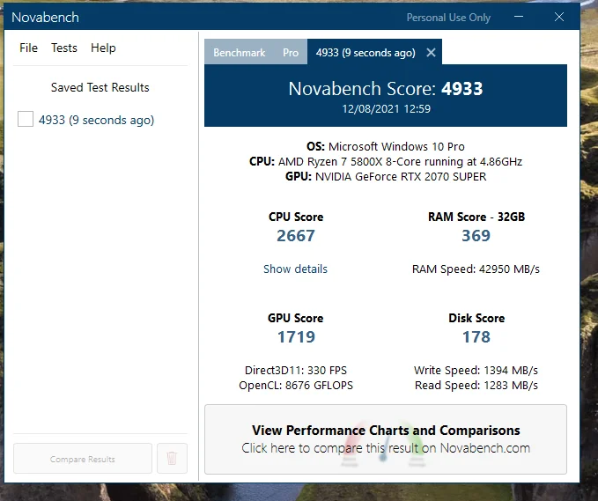598x501 pixels.
Task: Open the Tests menu
Action: [x=64, y=48]
